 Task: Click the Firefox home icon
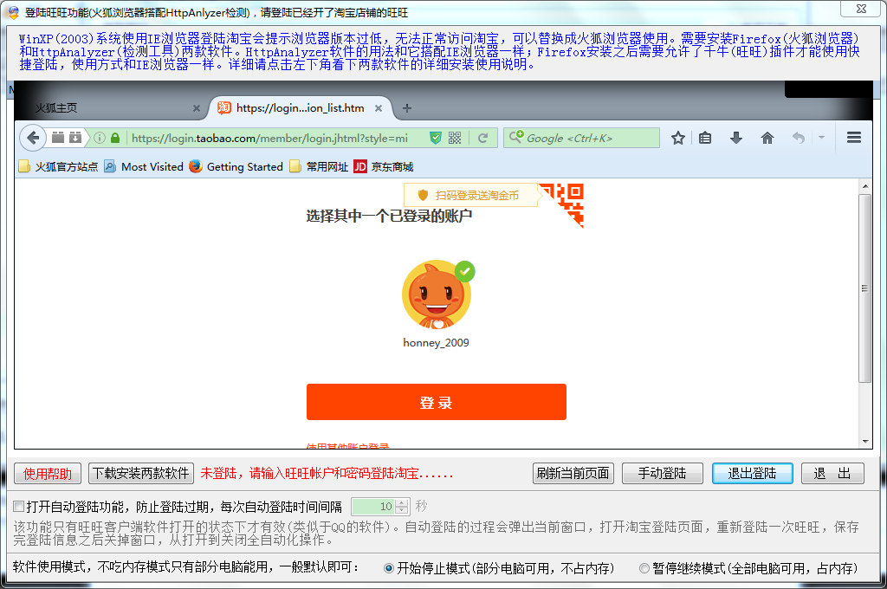click(x=767, y=138)
